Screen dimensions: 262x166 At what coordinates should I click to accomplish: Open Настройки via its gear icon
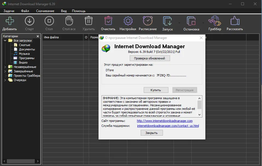click(128, 21)
